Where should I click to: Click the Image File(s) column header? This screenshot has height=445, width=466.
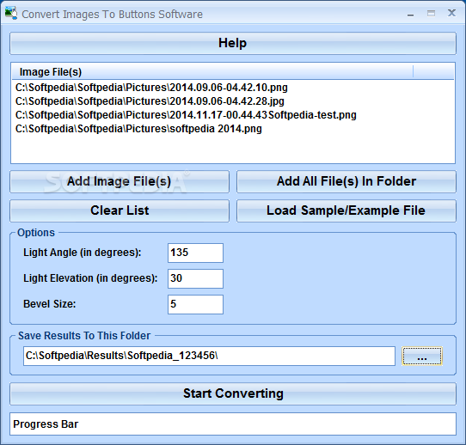(212, 72)
